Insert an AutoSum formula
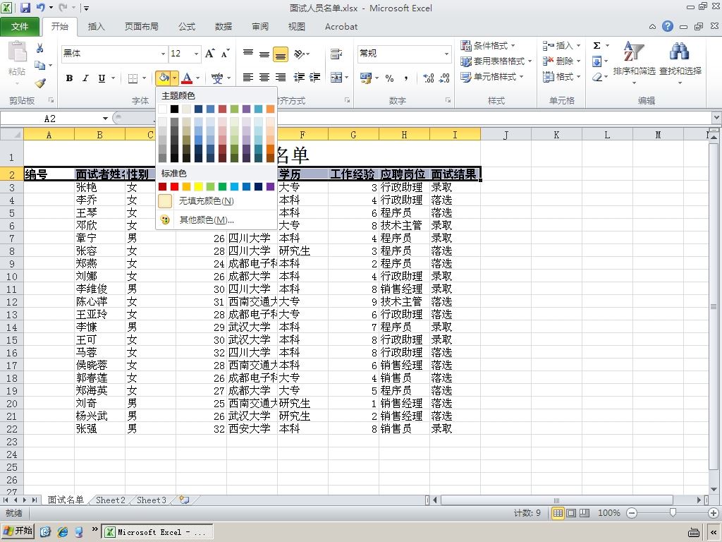This screenshot has height=542, width=722. (x=596, y=45)
